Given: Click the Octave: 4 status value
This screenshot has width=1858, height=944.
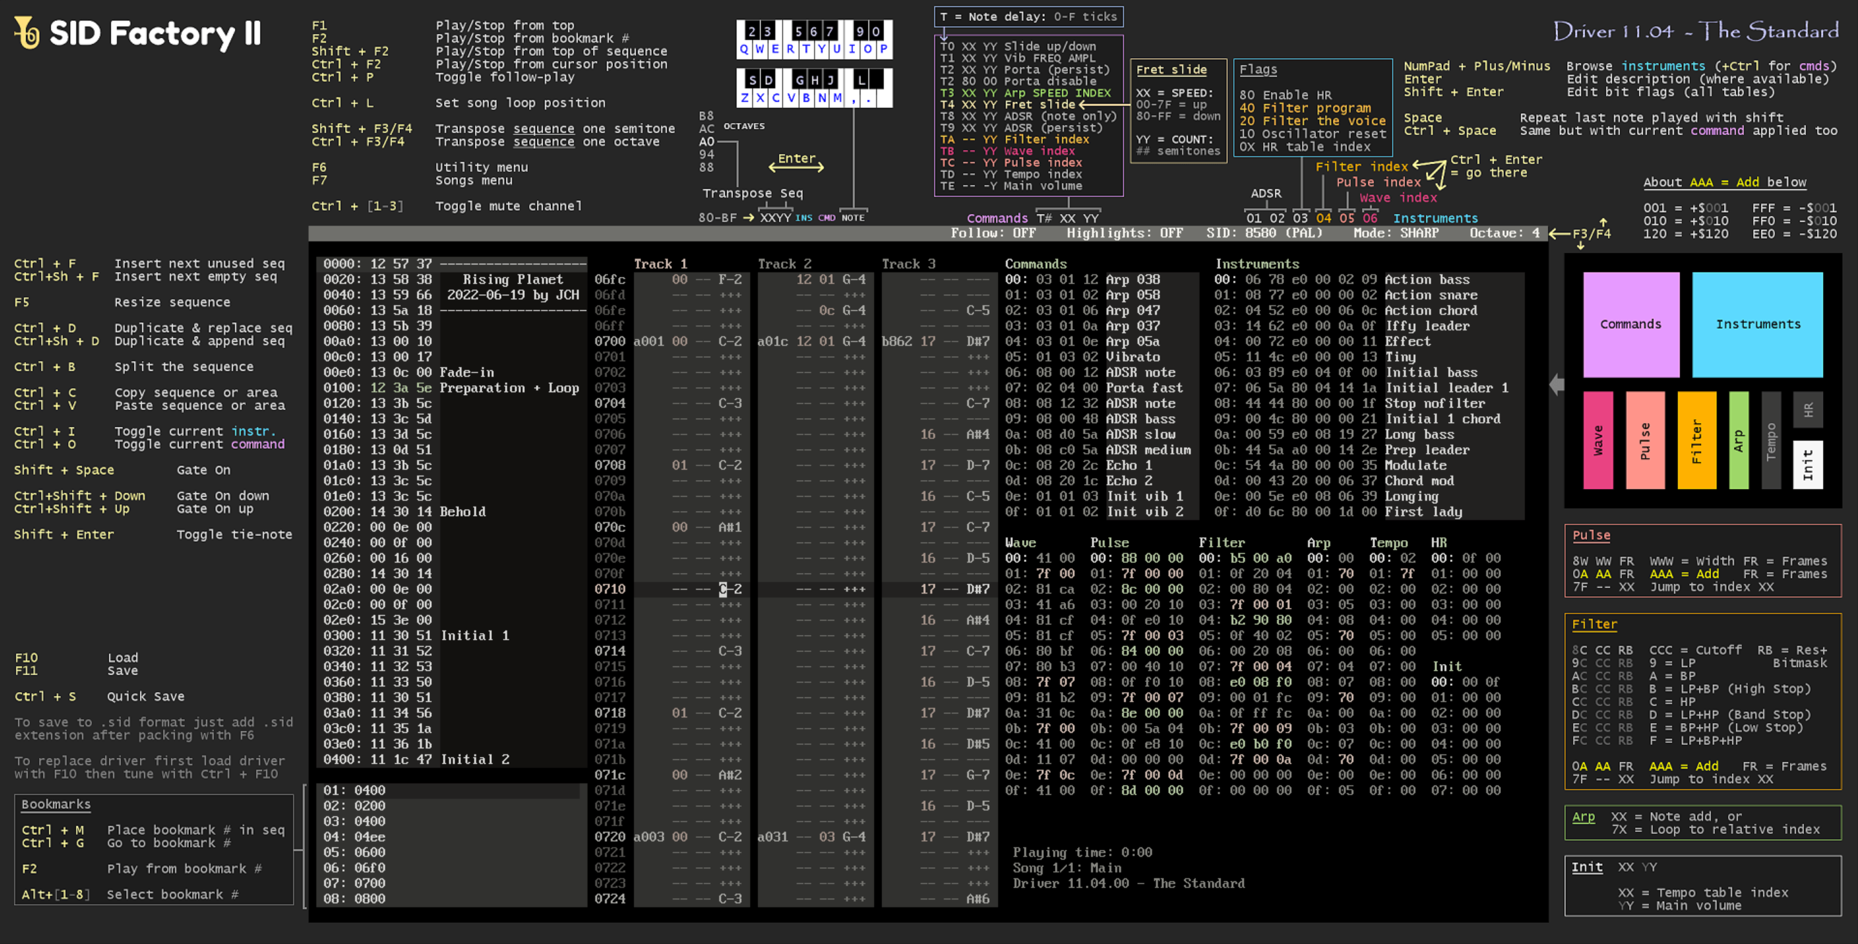Looking at the screenshot, I should (1505, 233).
